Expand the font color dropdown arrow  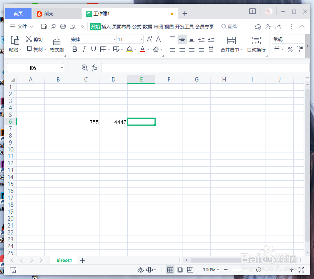(148, 50)
